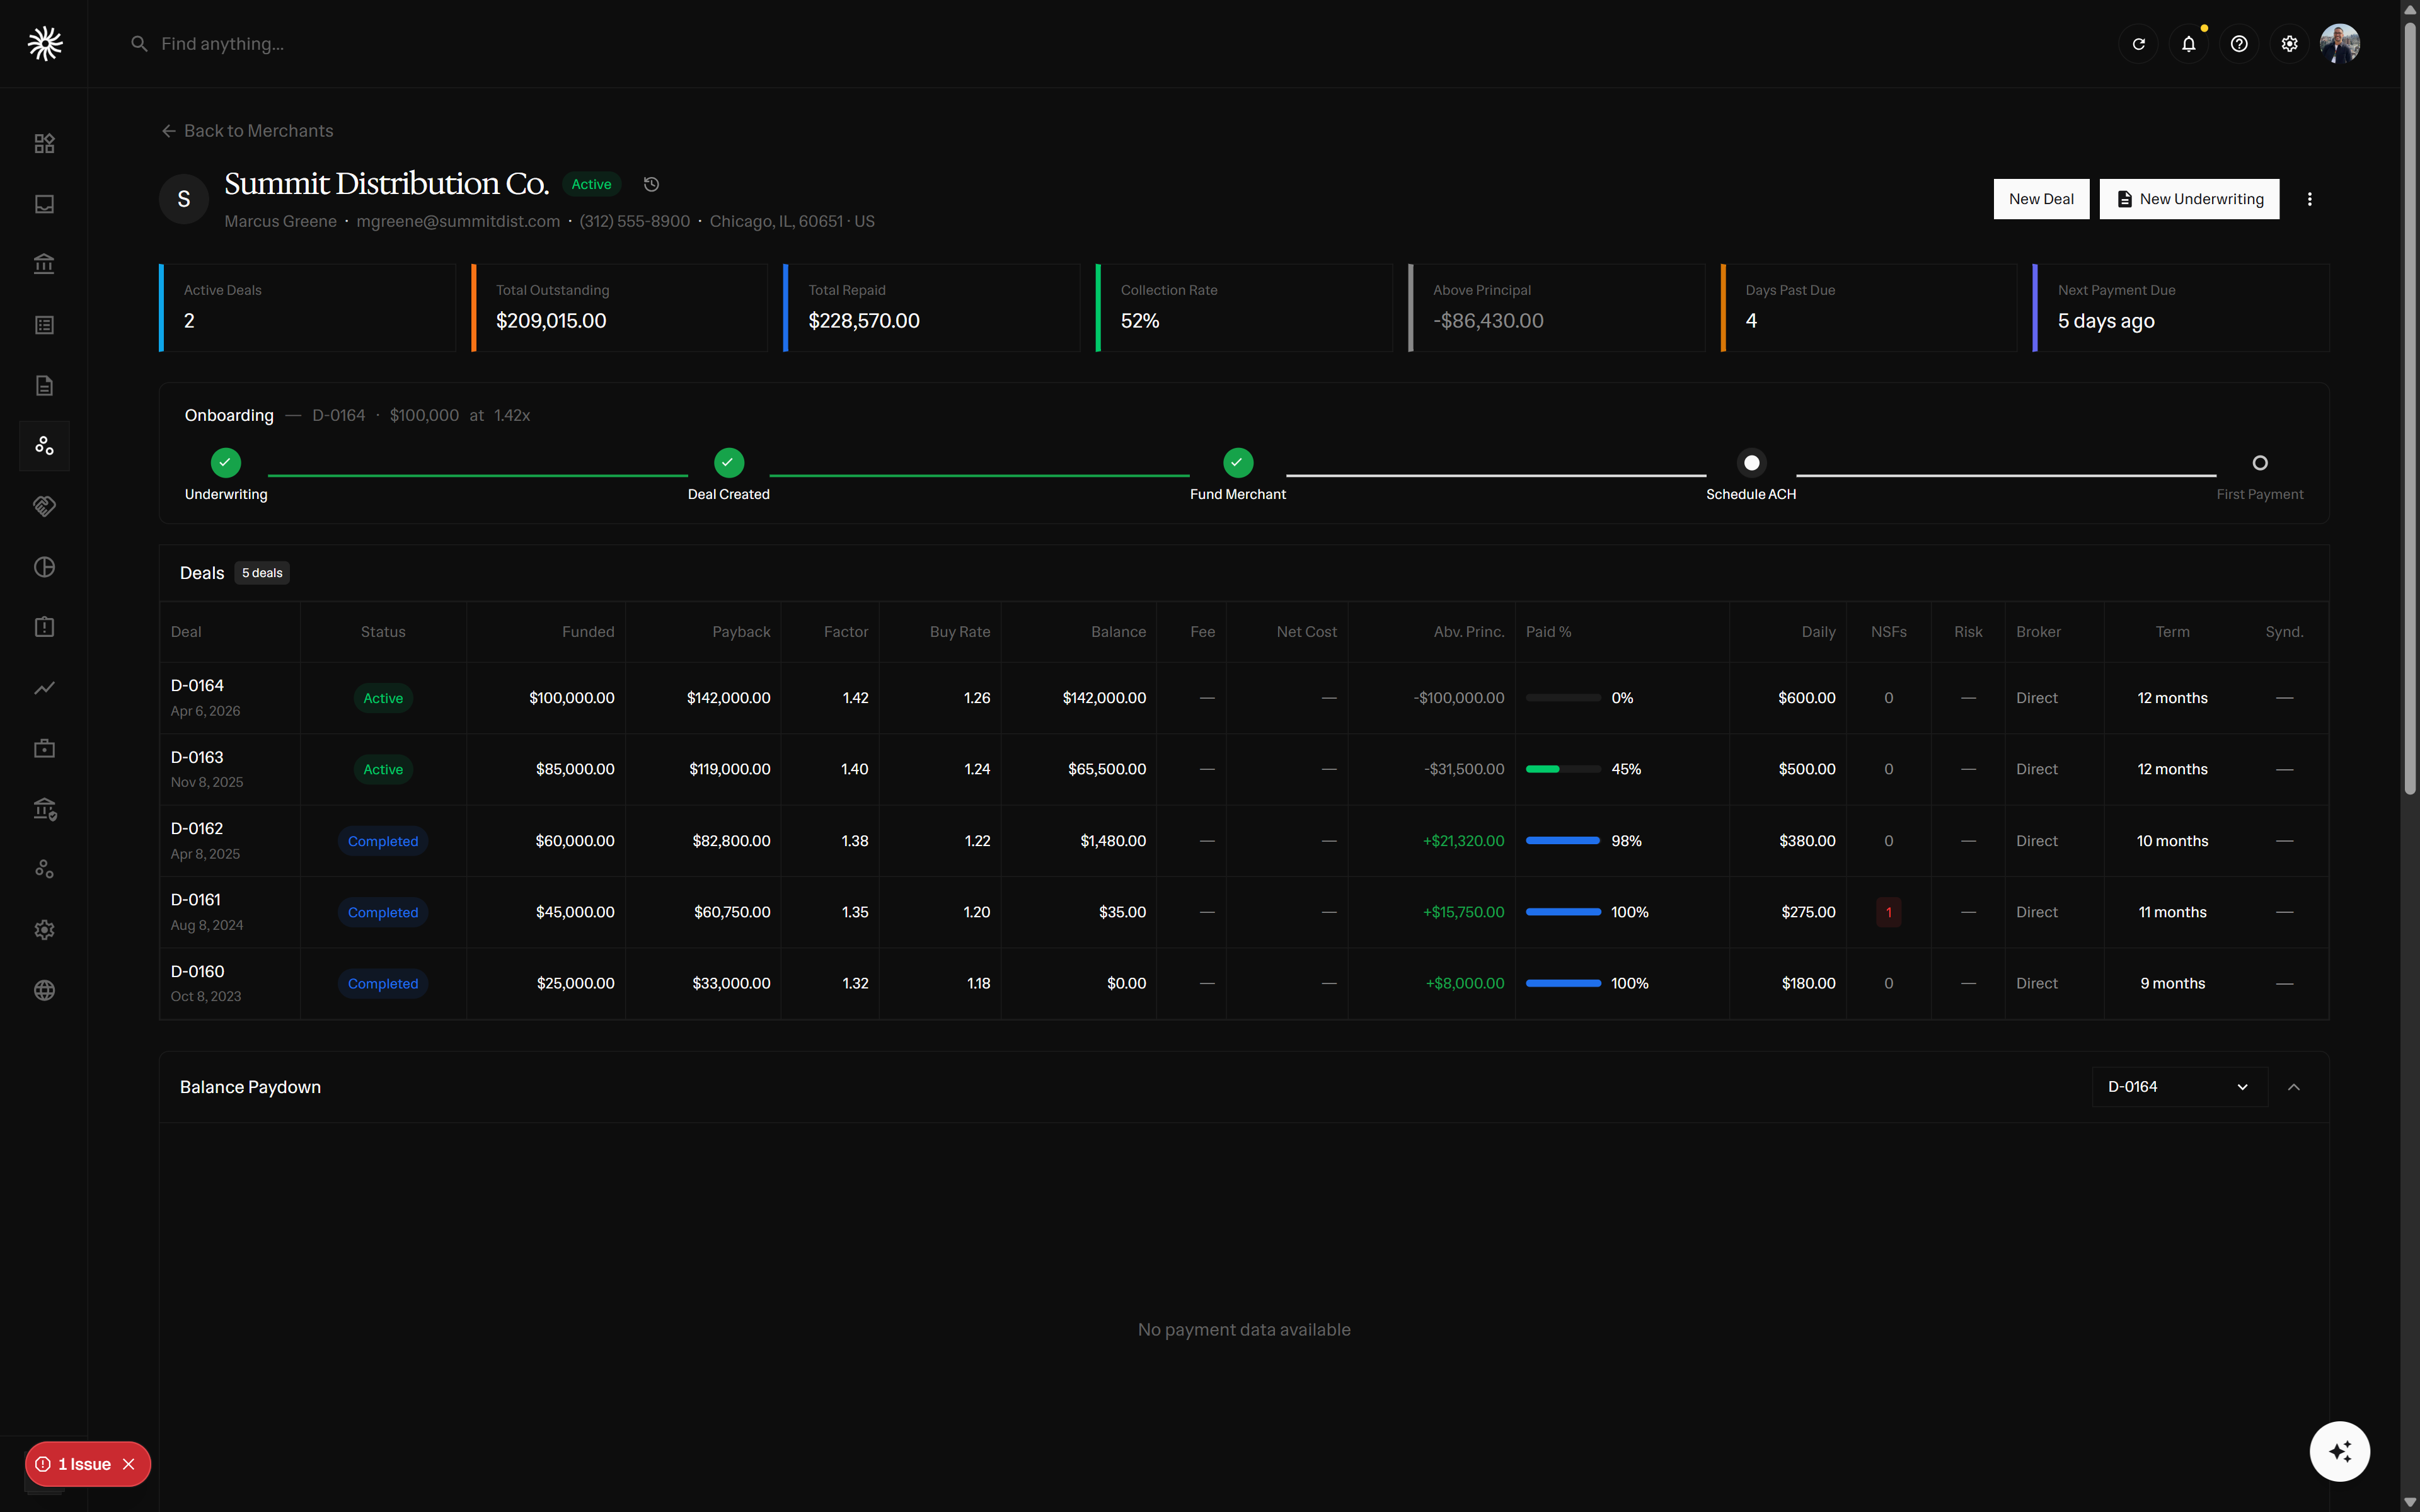The height and width of the screenshot is (1512, 2420).
Task: Open the dashboard grid icon in sidebar
Action: (44, 143)
